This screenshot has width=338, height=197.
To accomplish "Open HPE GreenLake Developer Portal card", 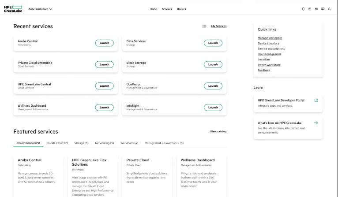I will coord(288,103).
